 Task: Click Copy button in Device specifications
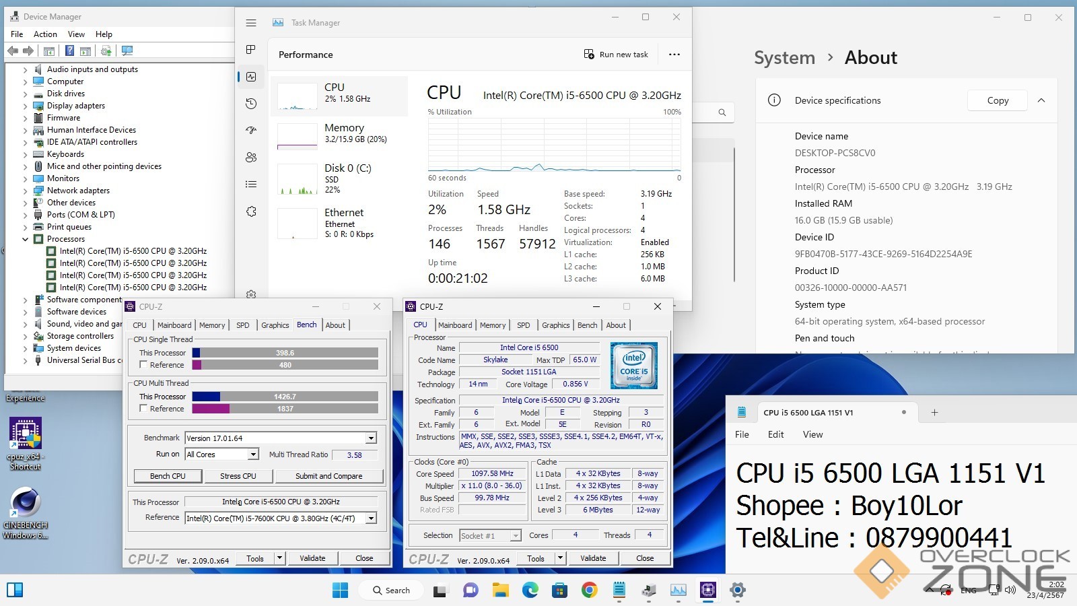(998, 100)
